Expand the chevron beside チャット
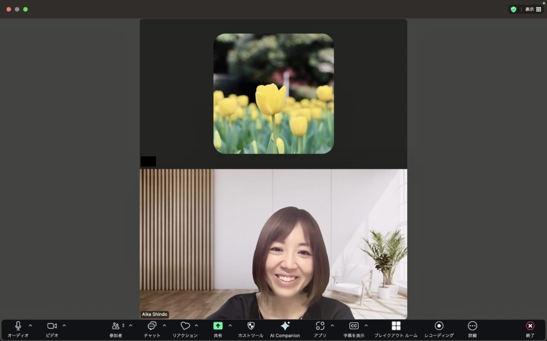This screenshot has height=341, width=547. coord(164,326)
